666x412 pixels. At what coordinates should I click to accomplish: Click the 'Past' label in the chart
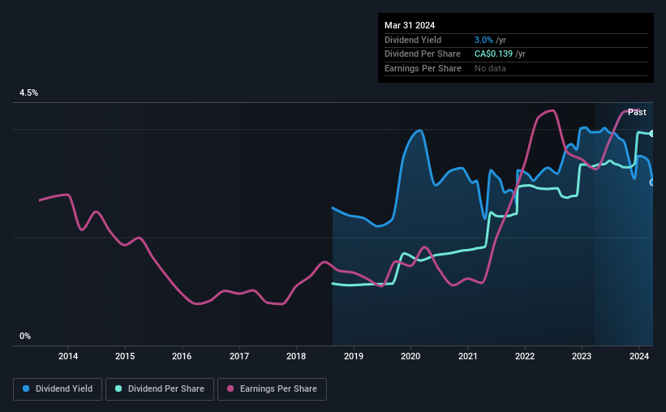coord(637,112)
